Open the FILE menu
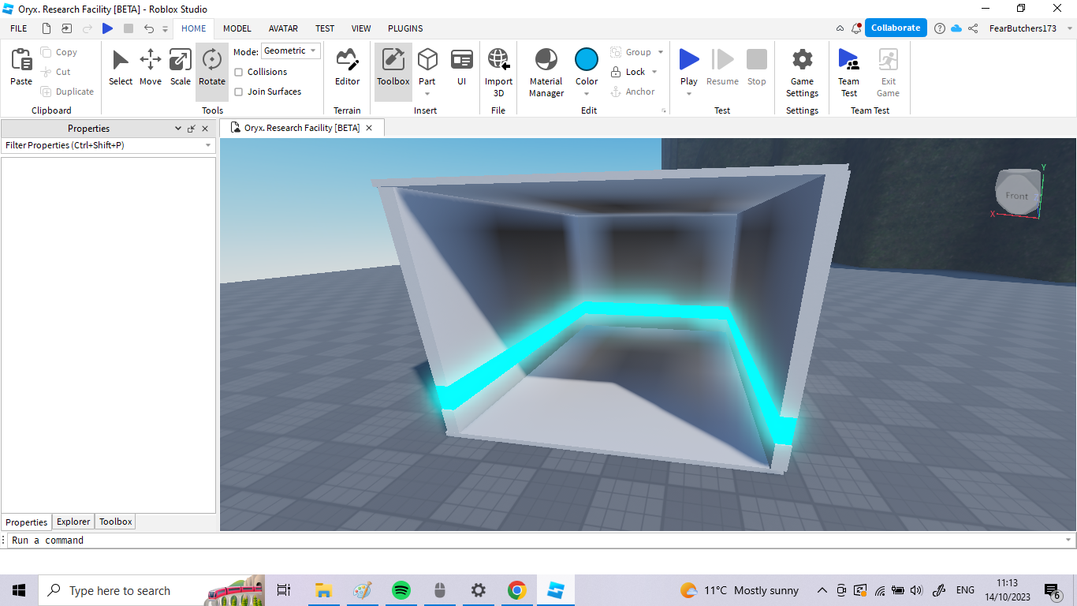 pos(19,28)
